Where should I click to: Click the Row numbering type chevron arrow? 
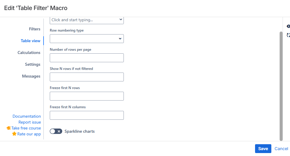[120, 39]
